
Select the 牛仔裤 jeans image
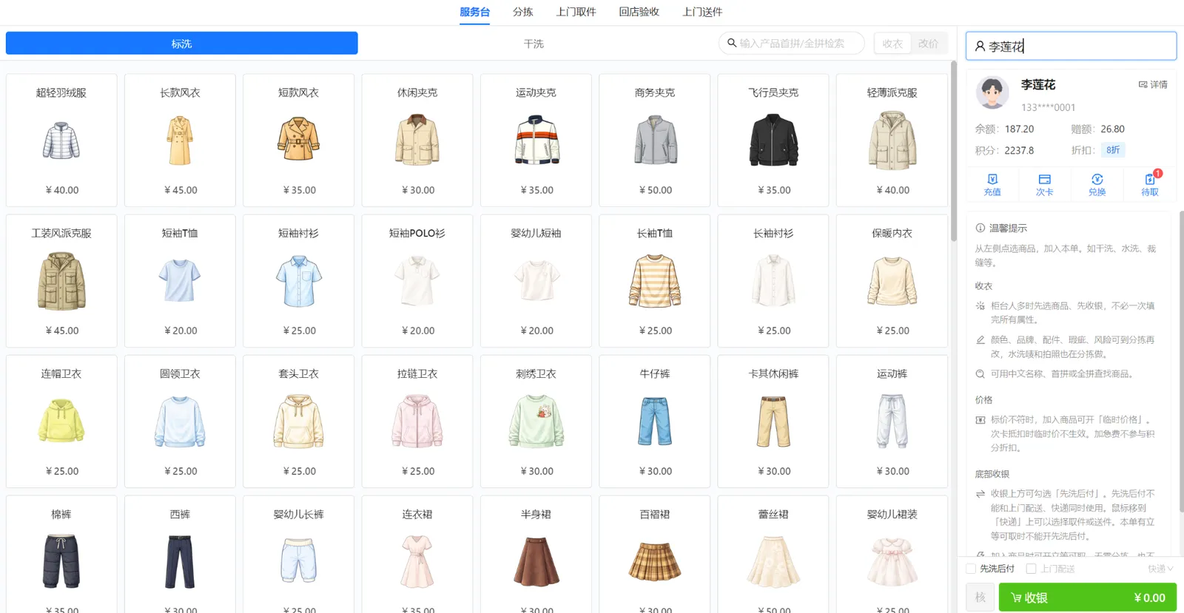coord(655,421)
